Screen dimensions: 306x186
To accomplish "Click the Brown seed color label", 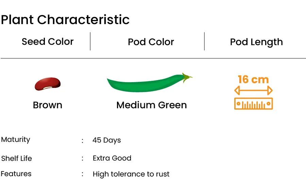I will [48, 105].
